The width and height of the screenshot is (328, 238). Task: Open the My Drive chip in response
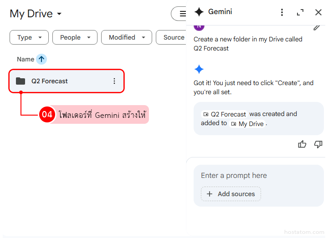(x=247, y=124)
